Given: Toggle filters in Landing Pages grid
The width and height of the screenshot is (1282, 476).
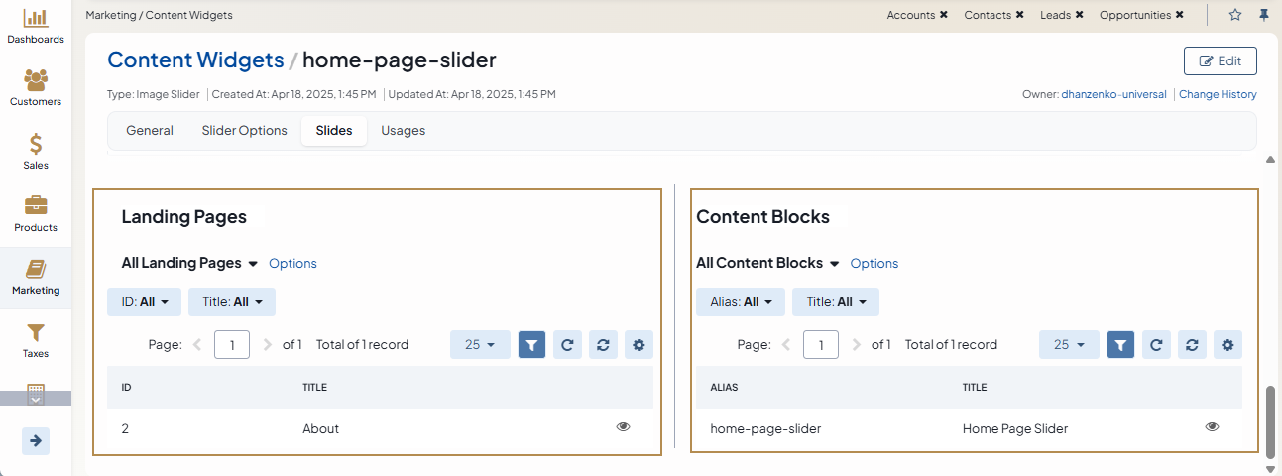Looking at the screenshot, I should [x=531, y=345].
